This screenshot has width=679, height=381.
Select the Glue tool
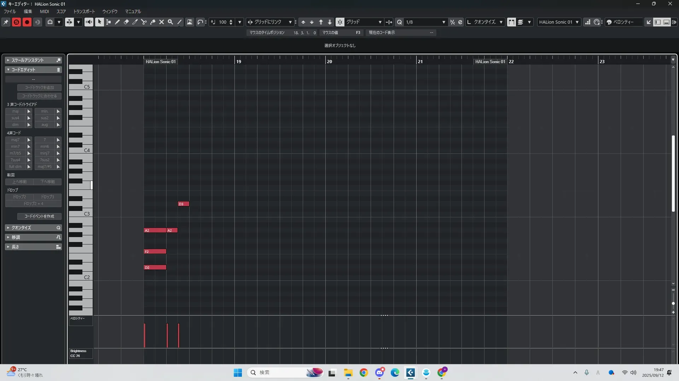click(153, 22)
